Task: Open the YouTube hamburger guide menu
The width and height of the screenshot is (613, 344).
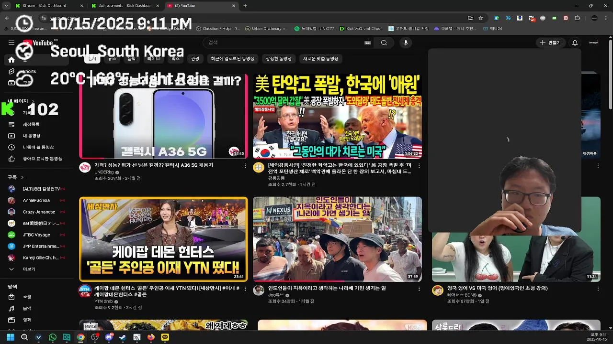Action: click(11, 43)
